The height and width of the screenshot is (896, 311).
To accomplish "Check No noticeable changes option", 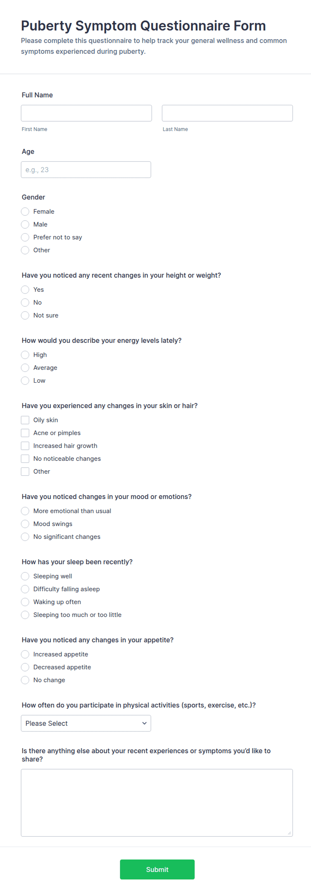I will (x=25, y=459).
